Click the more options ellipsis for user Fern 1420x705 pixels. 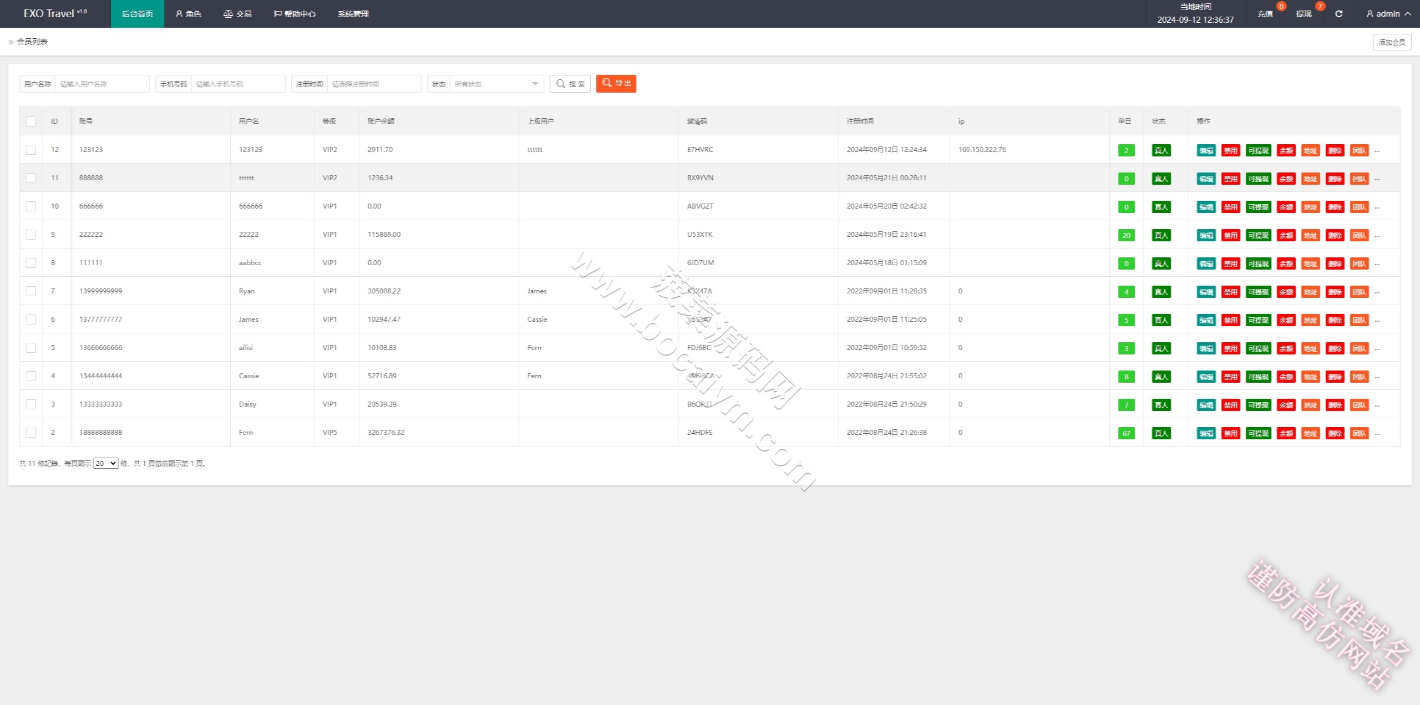(1377, 433)
